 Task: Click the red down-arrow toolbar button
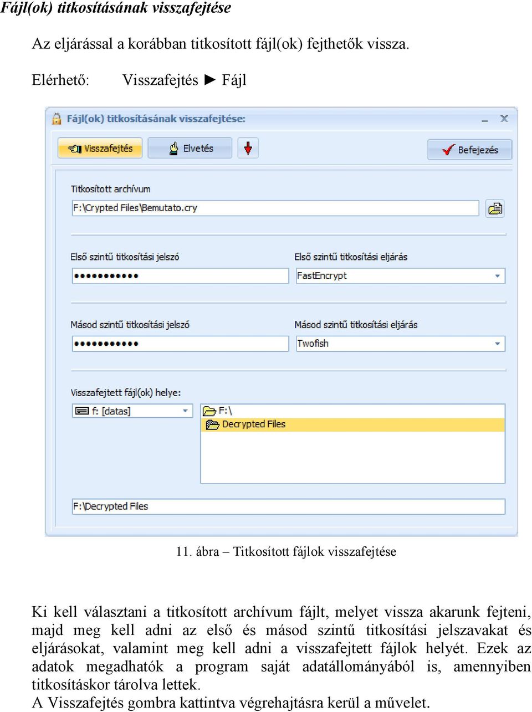click(x=248, y=148)
